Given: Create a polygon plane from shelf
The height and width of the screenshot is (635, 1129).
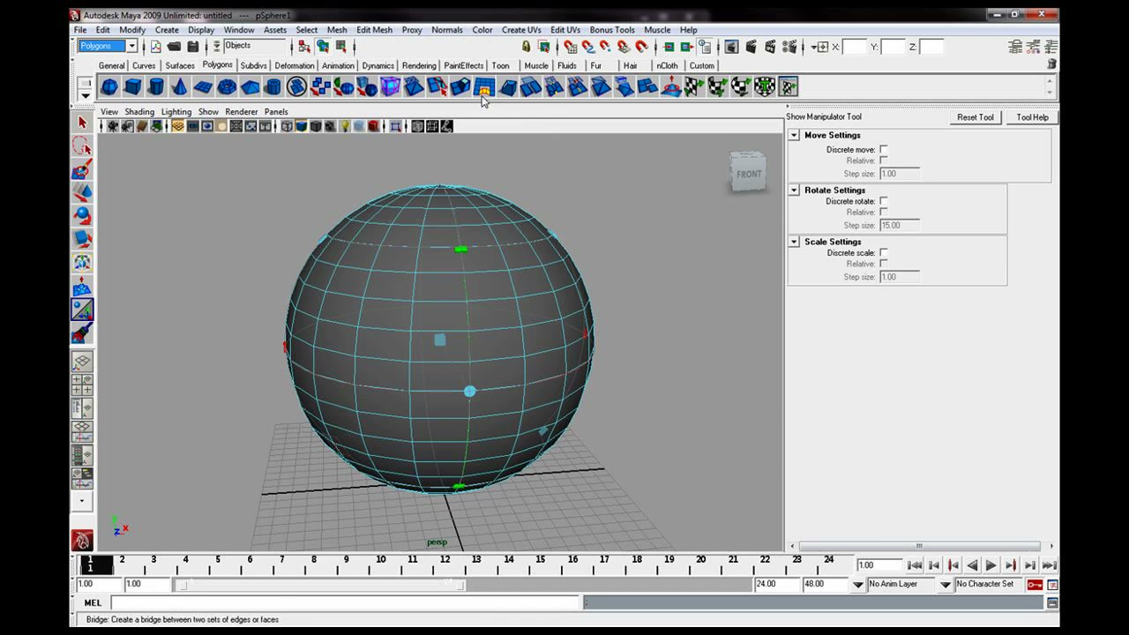Looking at the screenshot, I should [x=203, y=86].
